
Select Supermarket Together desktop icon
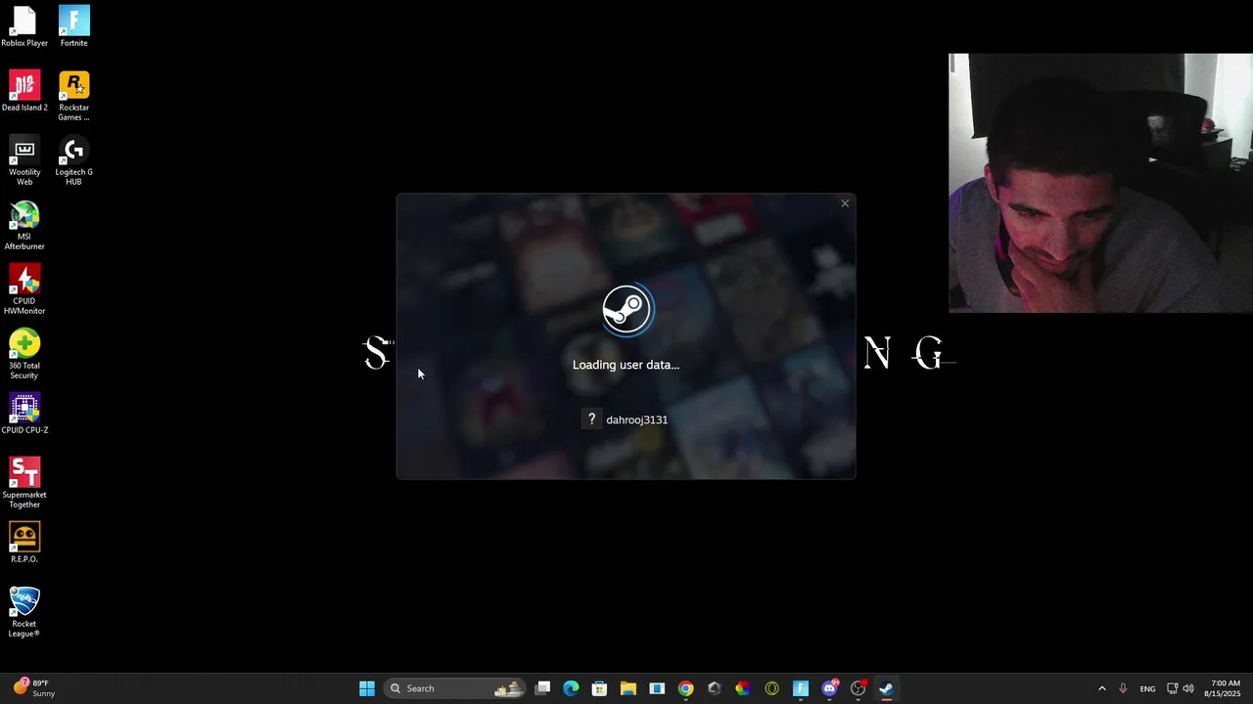[24, 483]
